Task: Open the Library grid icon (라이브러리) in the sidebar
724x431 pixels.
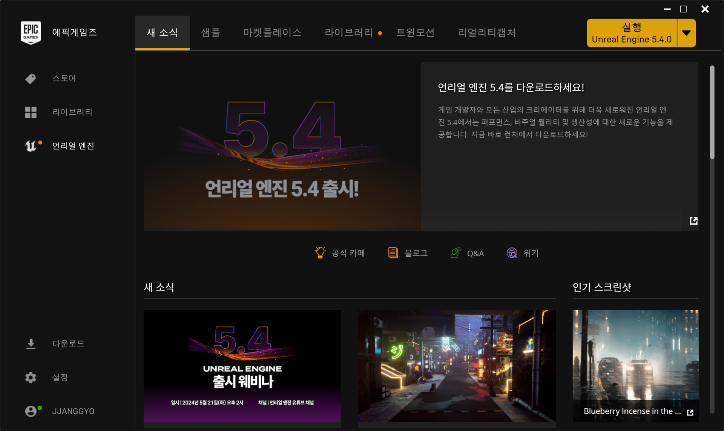Action: point(31,112)
